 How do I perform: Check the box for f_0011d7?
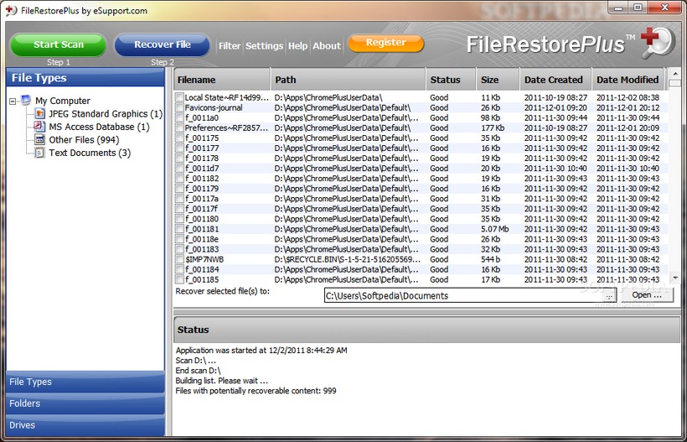click(179, 168)
